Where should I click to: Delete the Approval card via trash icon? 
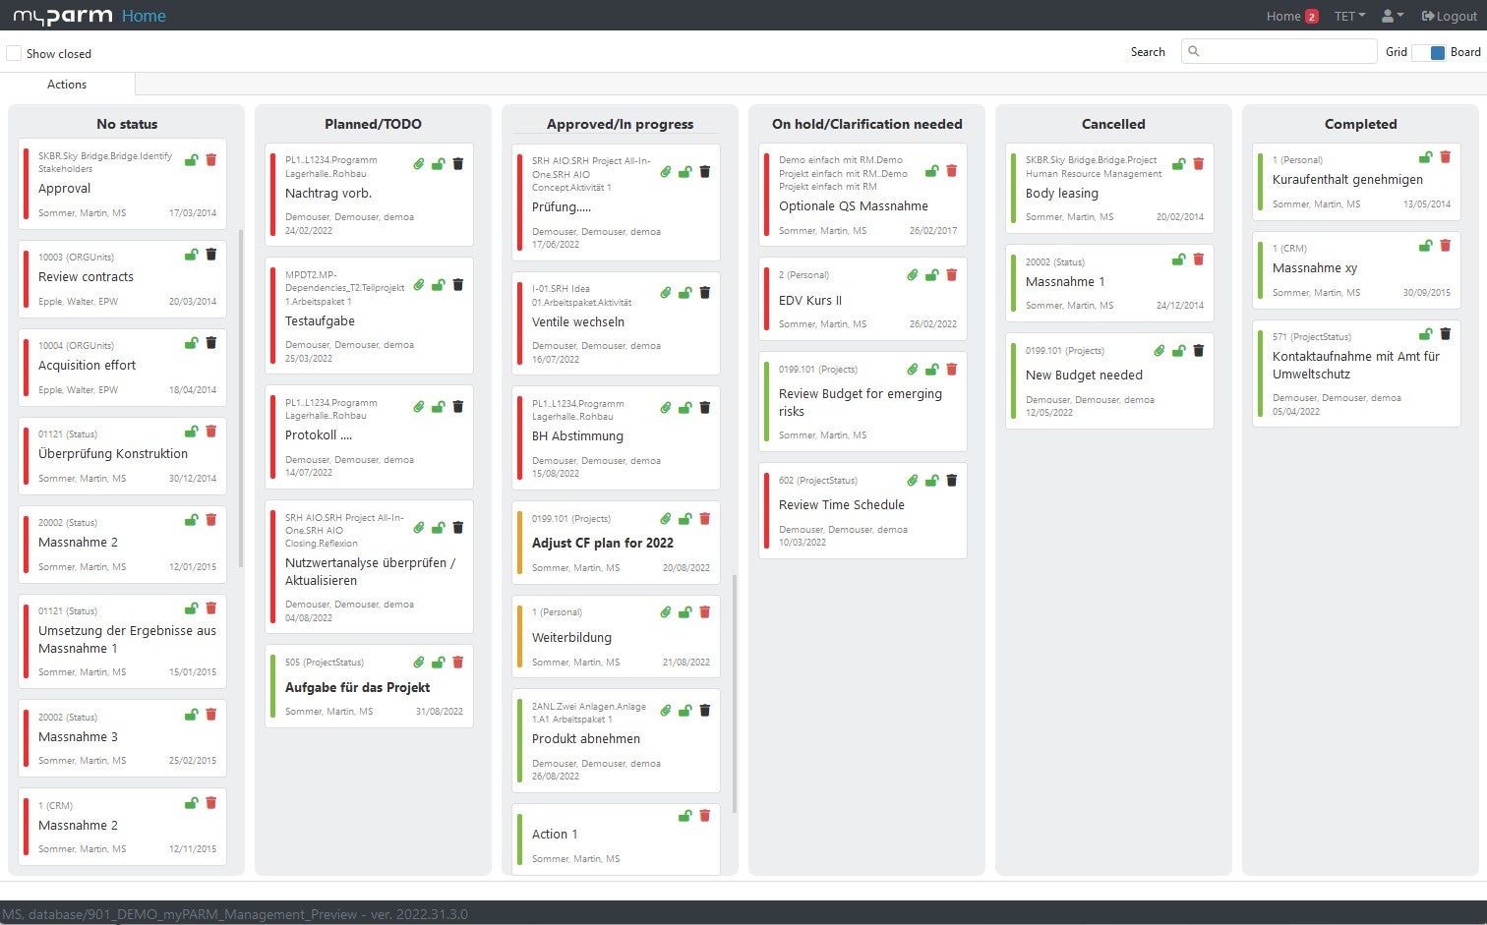point(211,159)
